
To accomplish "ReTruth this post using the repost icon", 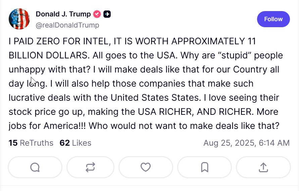I will tap(90, 167).
